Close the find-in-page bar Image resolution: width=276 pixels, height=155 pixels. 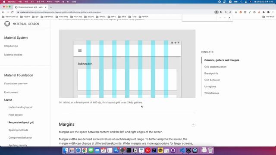(229, 18)
